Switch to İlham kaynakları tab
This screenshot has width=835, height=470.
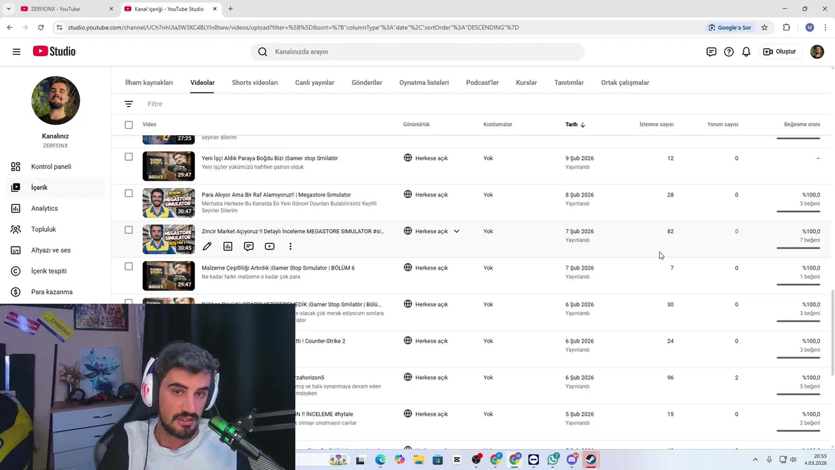point(149,82)
